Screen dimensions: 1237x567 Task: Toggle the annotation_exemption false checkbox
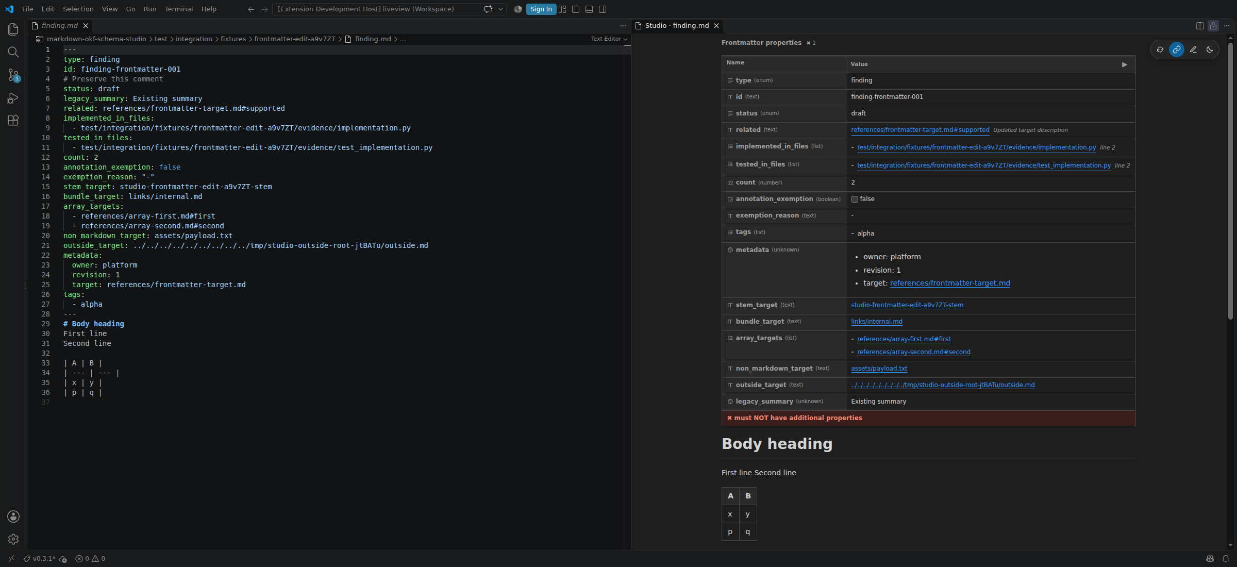point(855,199)
